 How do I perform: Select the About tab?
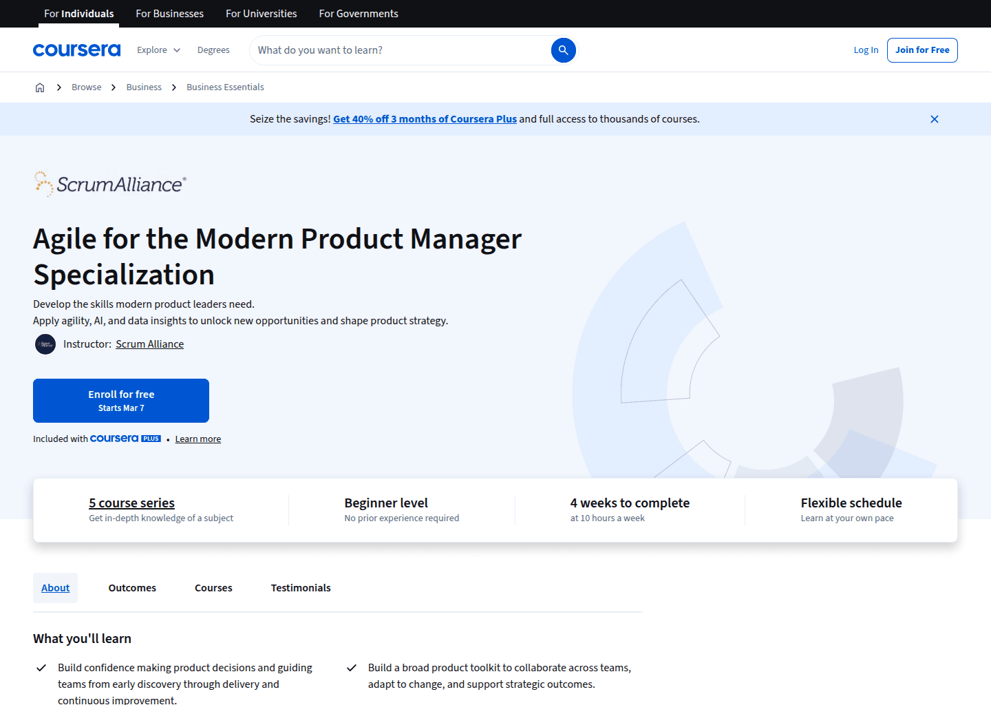tap(55, 588)
